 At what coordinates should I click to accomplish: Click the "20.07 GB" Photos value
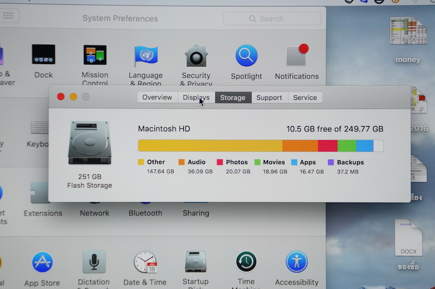[238, 172]
